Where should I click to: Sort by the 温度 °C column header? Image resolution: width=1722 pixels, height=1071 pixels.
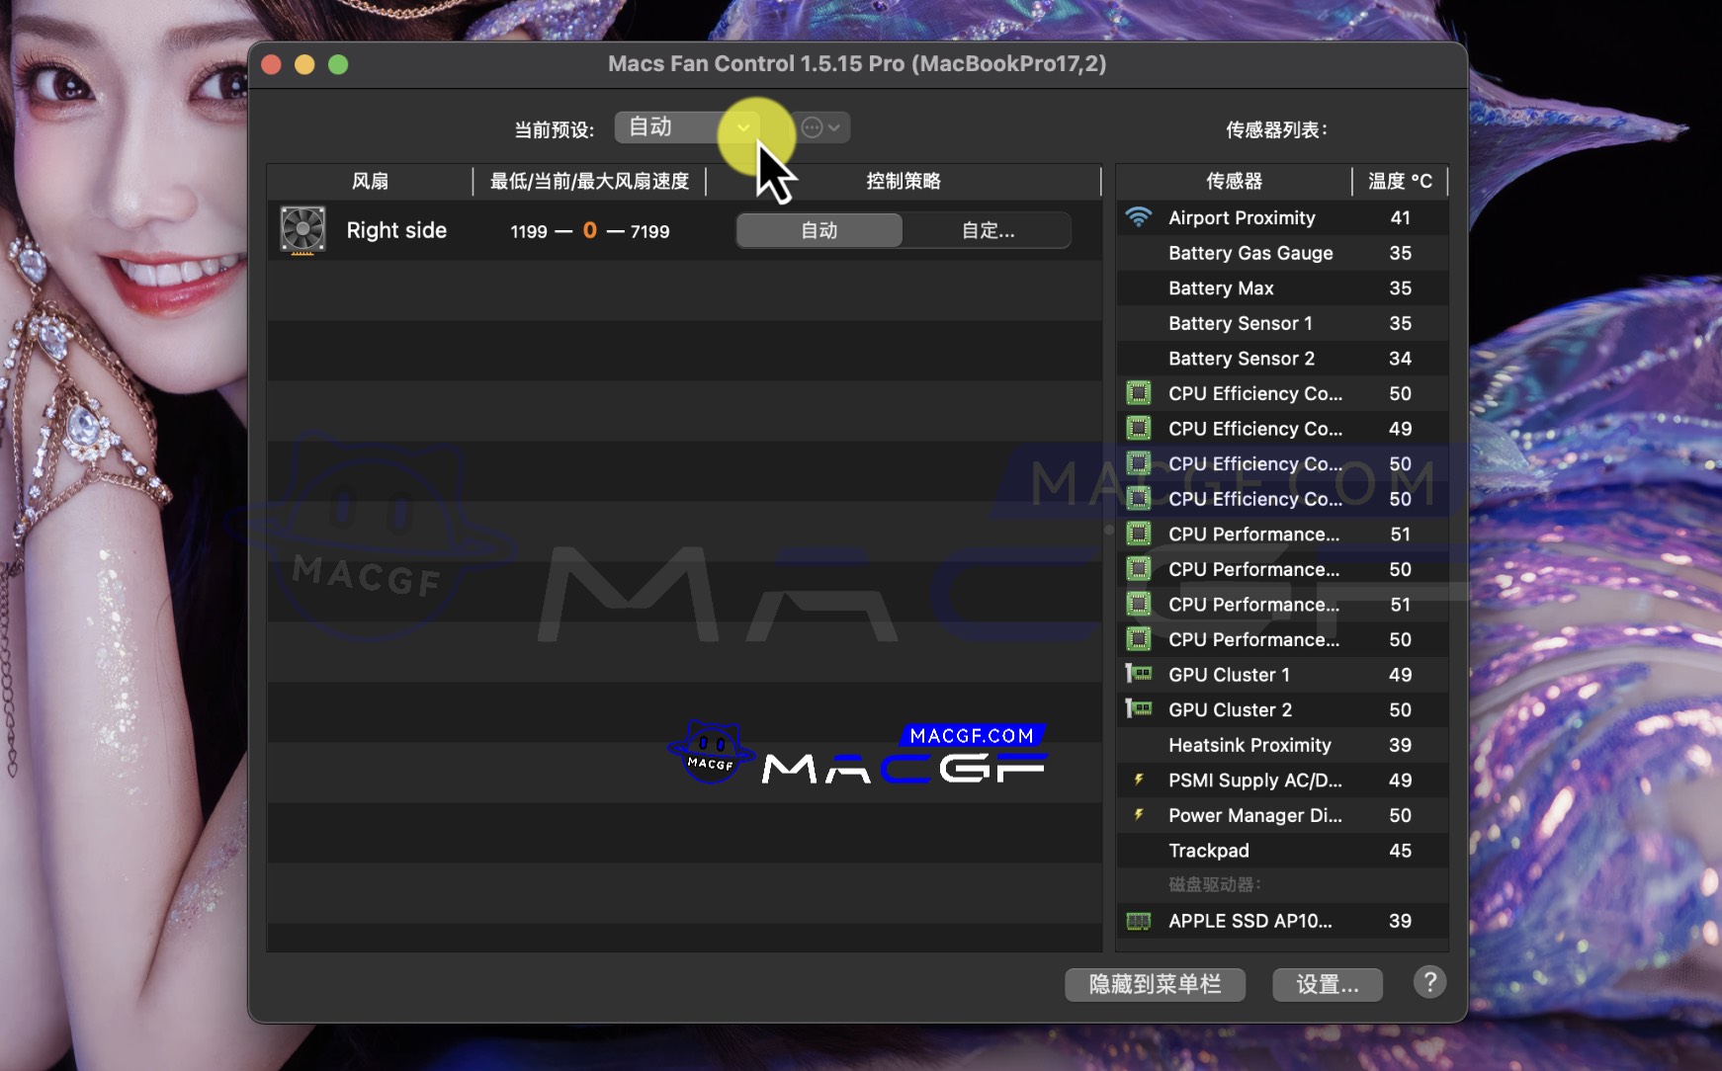[x=1399, y=181]
